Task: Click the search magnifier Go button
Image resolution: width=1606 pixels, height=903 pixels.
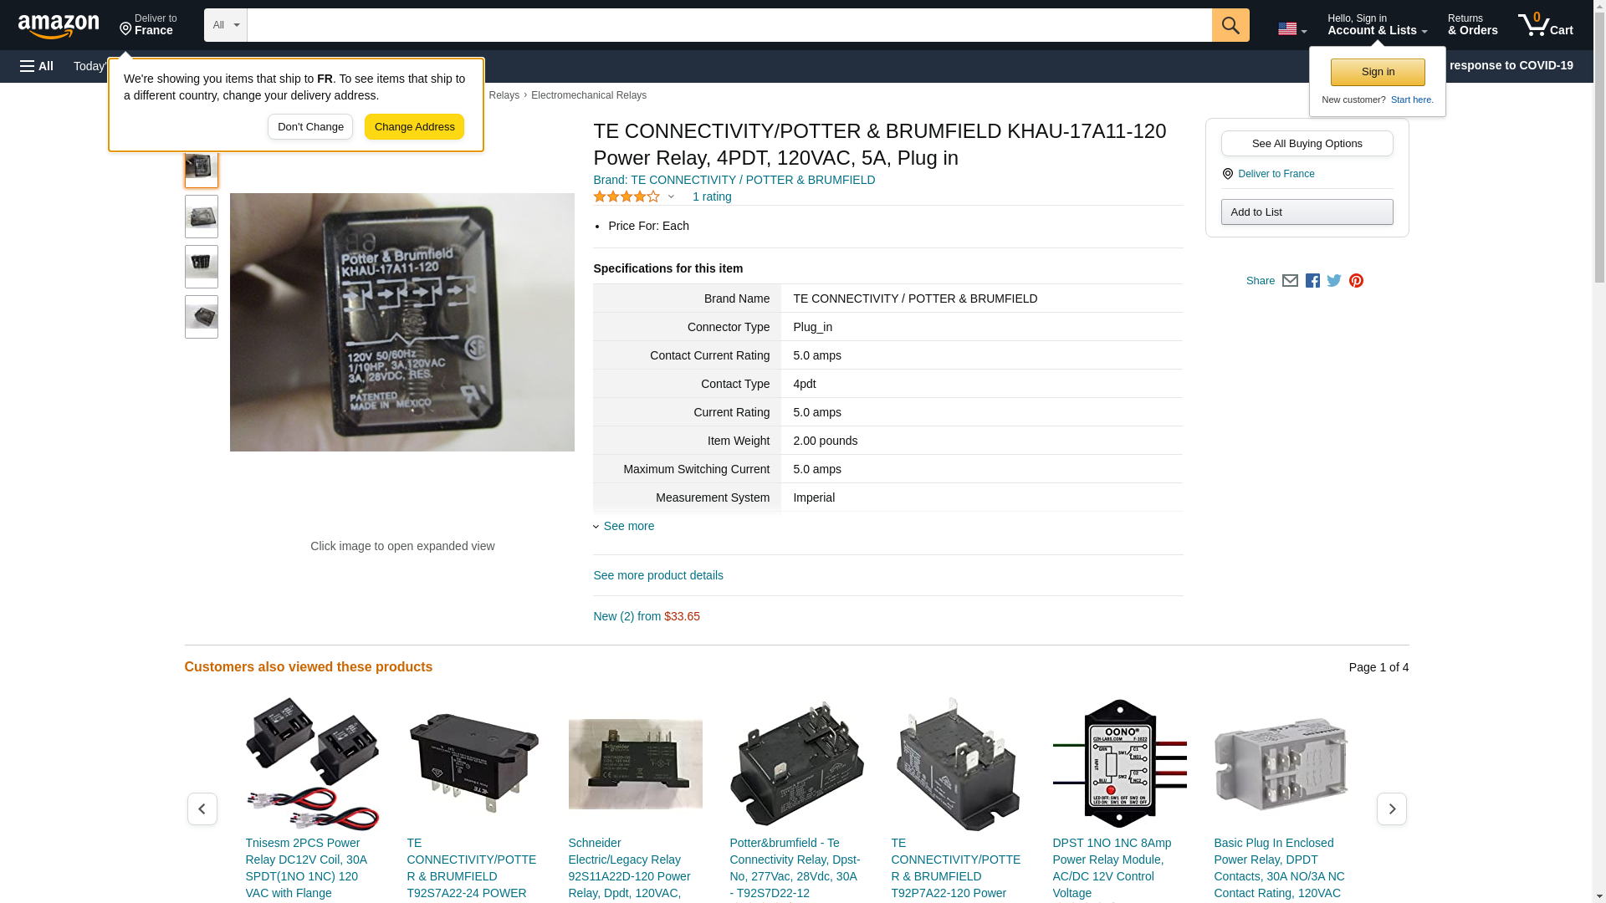Action: (1230, 25)
